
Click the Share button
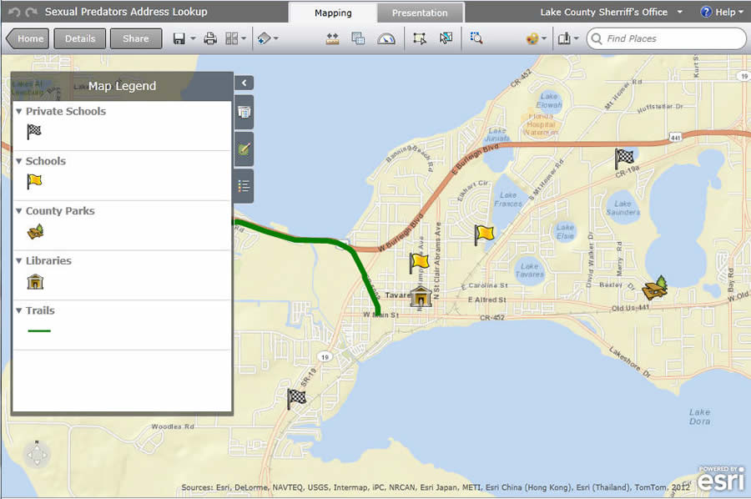point(135,38)
